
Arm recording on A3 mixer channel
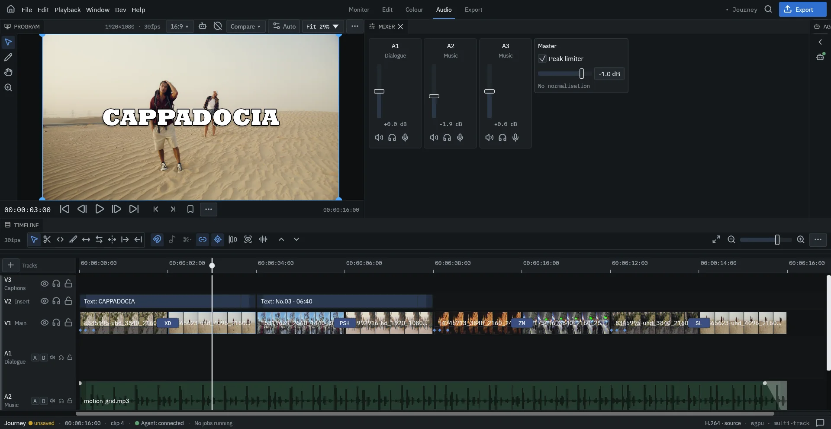point(515,138)
